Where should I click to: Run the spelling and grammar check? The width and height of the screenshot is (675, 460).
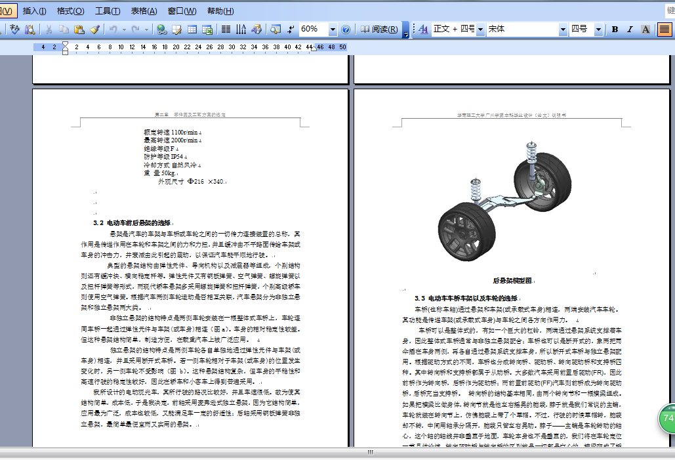tap(14, 30)
